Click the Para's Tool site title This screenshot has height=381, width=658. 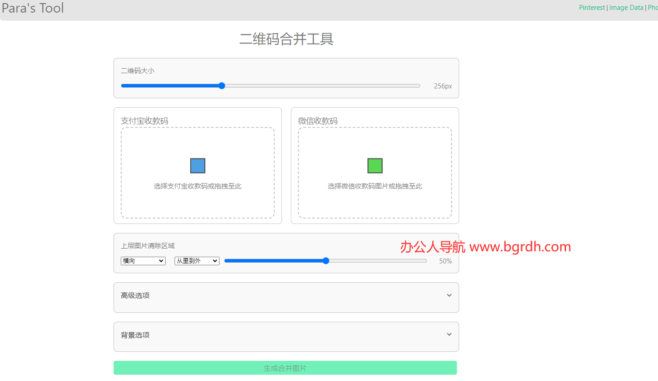32,8
